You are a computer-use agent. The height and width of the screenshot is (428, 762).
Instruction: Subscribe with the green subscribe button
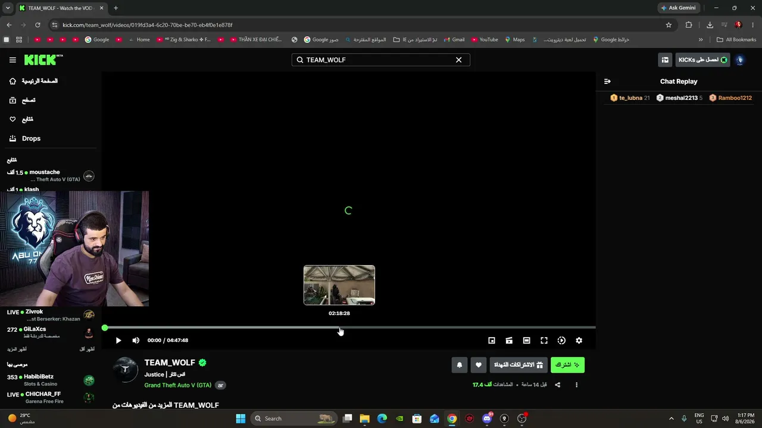(x=567, y=365)
